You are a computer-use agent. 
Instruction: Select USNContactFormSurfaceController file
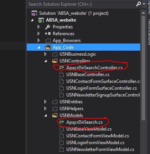point(103,81)
